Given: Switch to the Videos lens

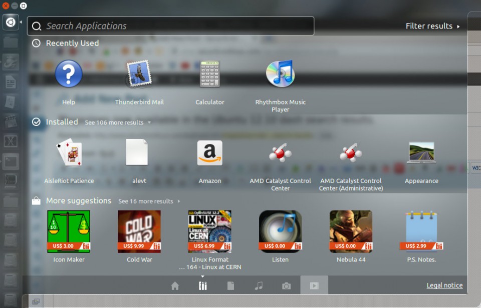Looking at the screenshot, I should click(314, 285).
